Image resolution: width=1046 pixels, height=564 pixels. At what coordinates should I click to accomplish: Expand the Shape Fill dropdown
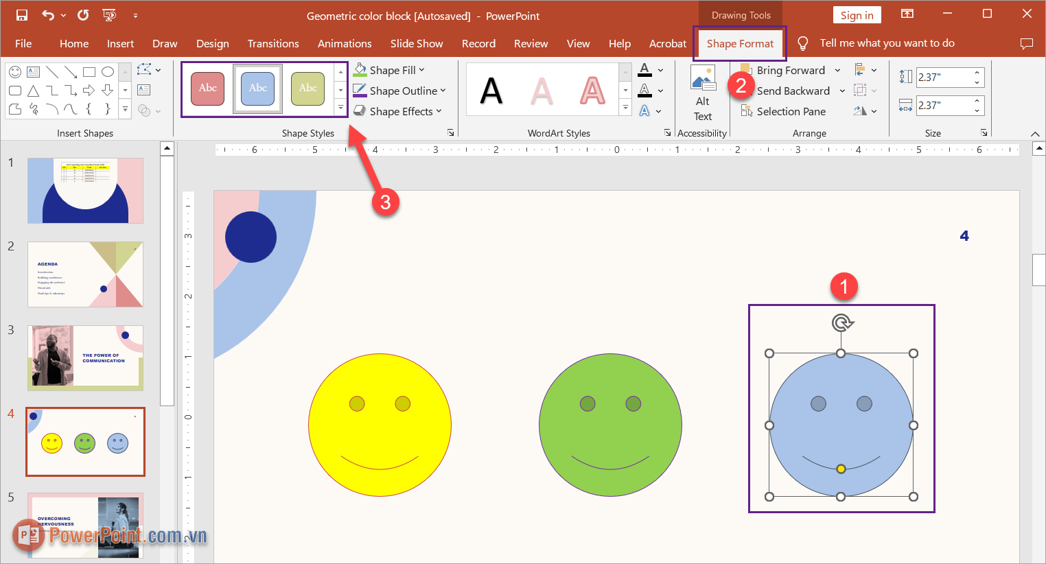point(421,70)
